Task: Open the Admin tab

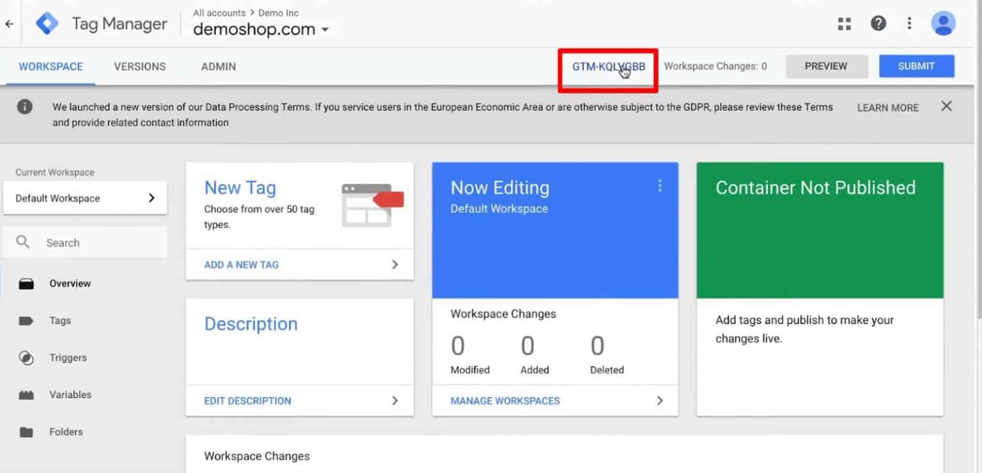Action: click(218, 66)
